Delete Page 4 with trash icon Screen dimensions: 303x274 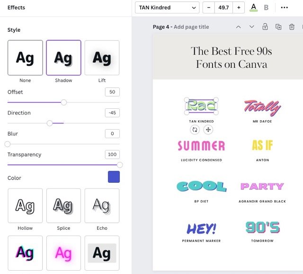point(292,27)
